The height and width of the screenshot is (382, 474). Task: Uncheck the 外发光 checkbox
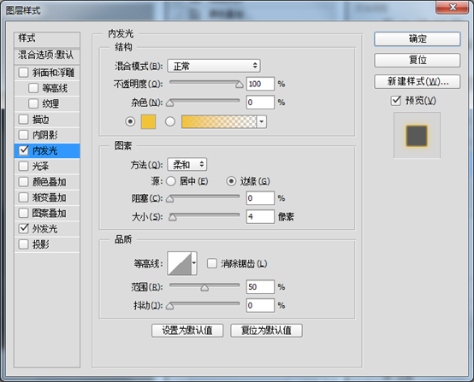23,228
